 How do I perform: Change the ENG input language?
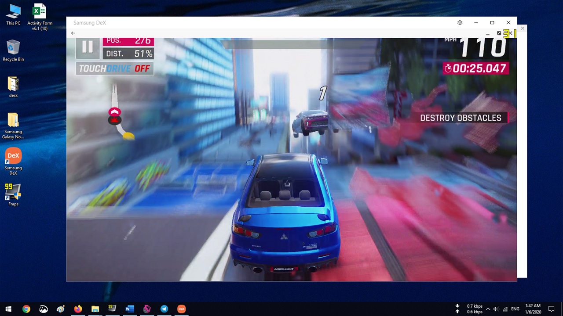coord(515,309)
